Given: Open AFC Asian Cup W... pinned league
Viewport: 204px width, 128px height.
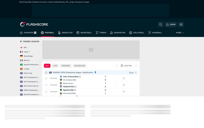Looking at the screenshot, I should pyautogui.click(x=31, y=86).
